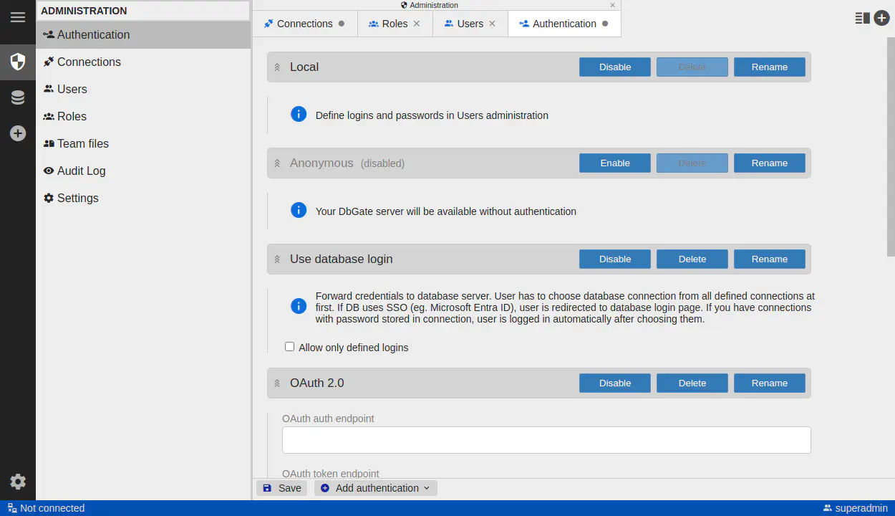This screenshot has width=895, height=516.
Task: Select Audit Log in administration menu
Action: click(x=81, y=171)
